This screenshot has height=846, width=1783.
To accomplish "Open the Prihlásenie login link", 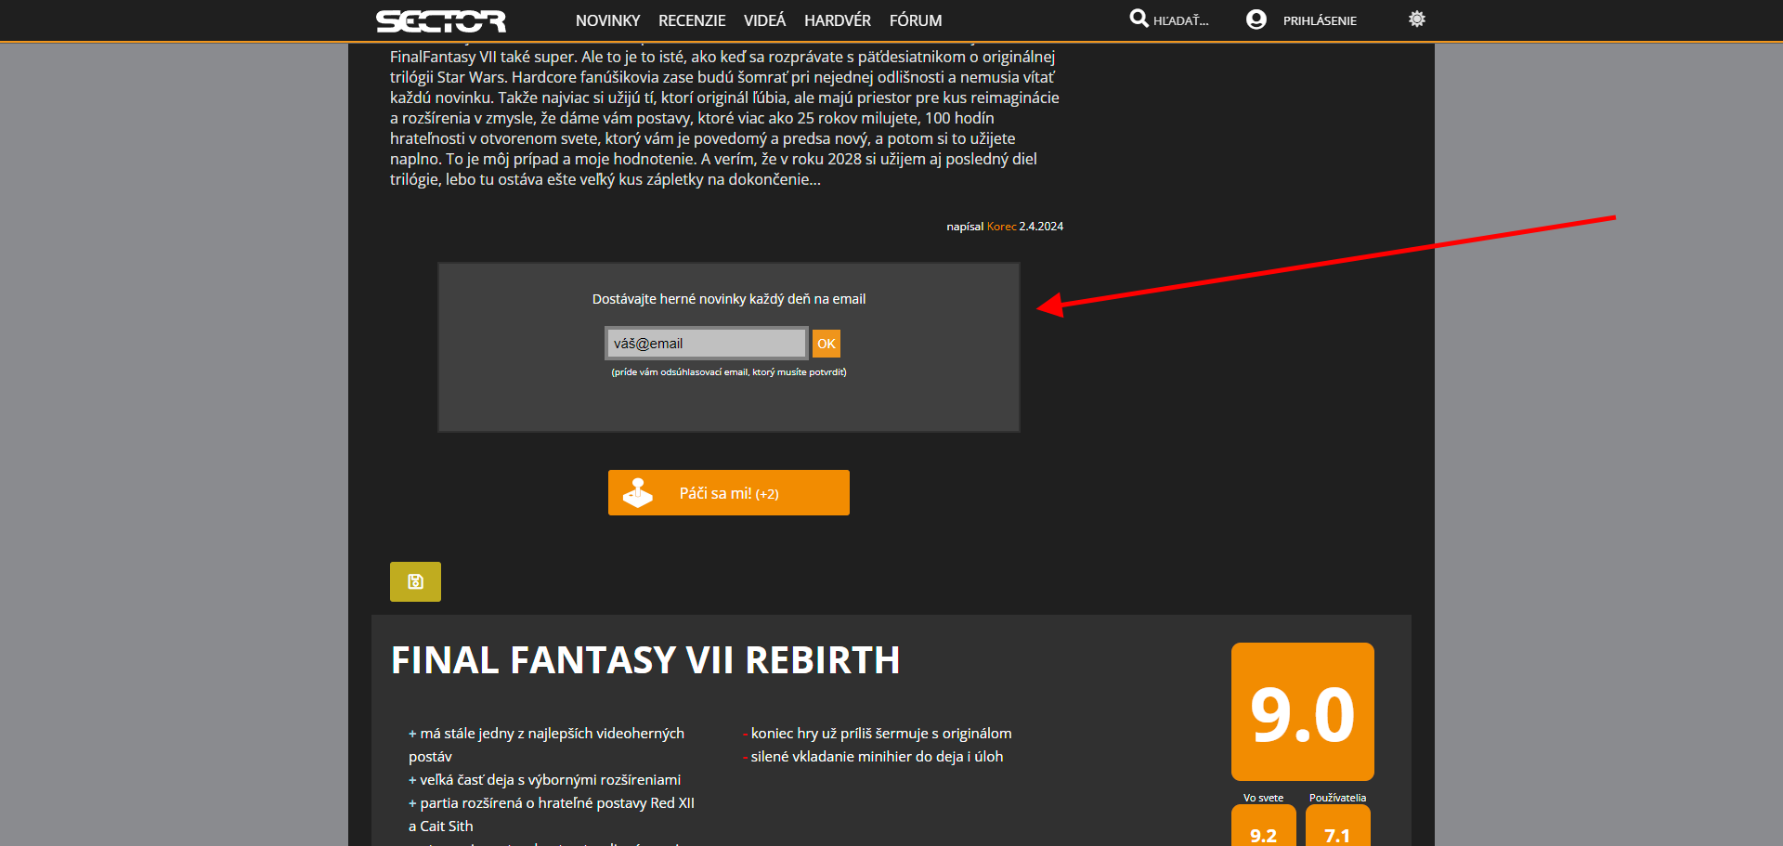I will pos(1320,20).
